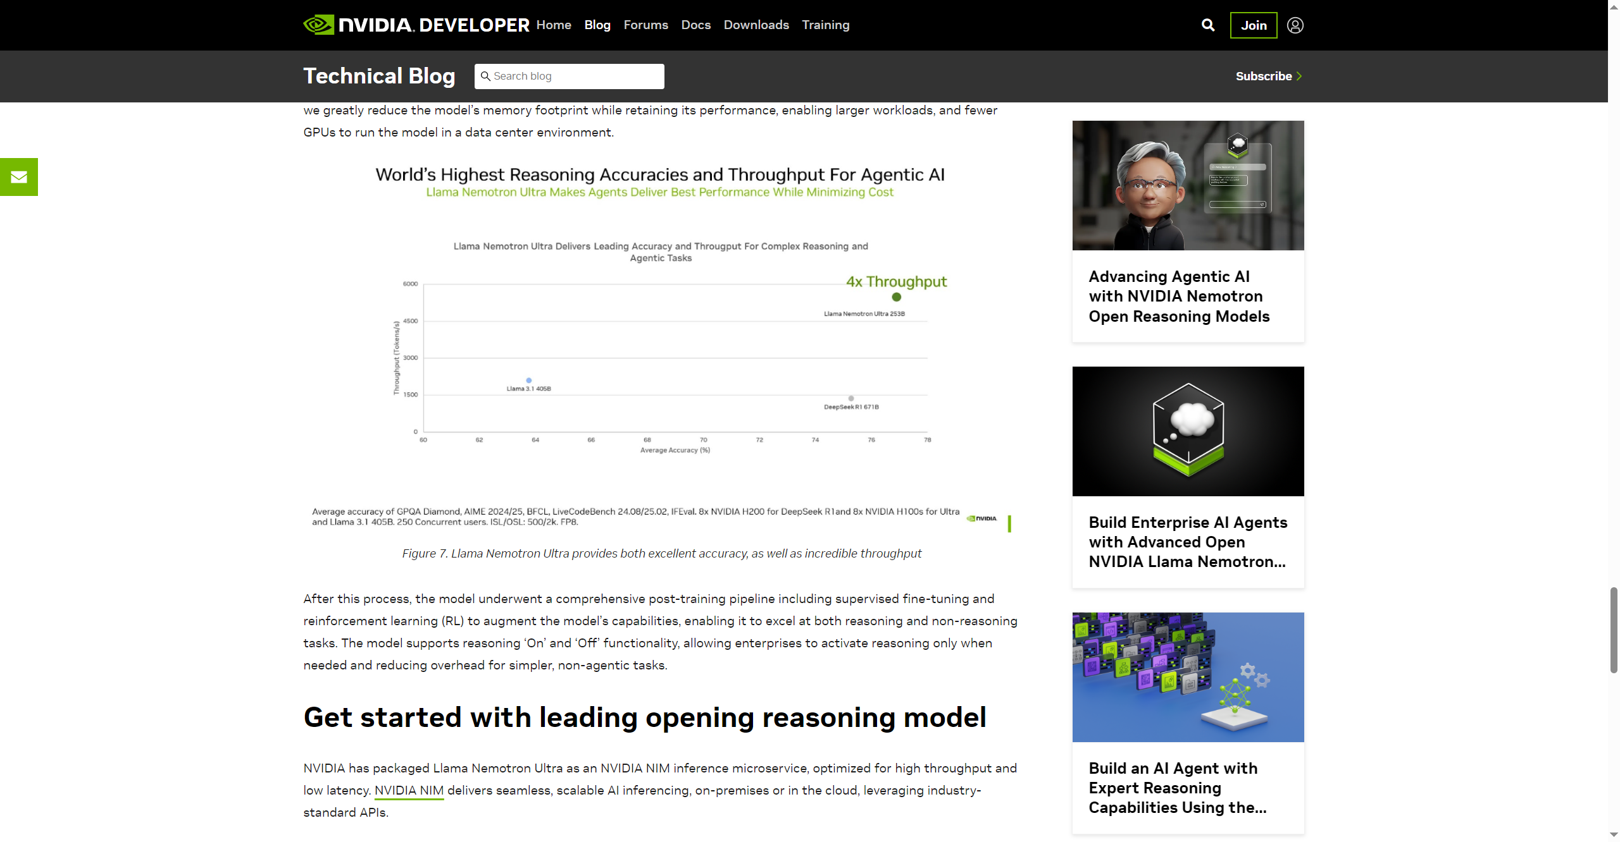The height and width of the screenshot is (842, 1620).
Task: Click the Subscribe chevron arrow
Action: 1299,76
